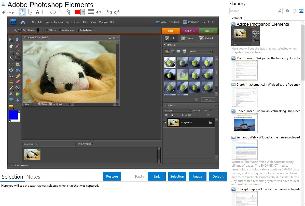Show Photo Effects category in Effects
The height and width of the screenshot is (206, 305).
[x=178, y=52]
